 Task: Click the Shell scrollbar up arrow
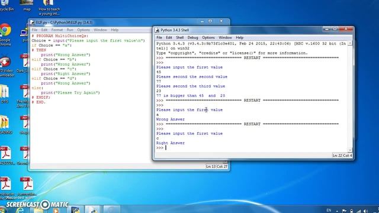tap(350, 43)
